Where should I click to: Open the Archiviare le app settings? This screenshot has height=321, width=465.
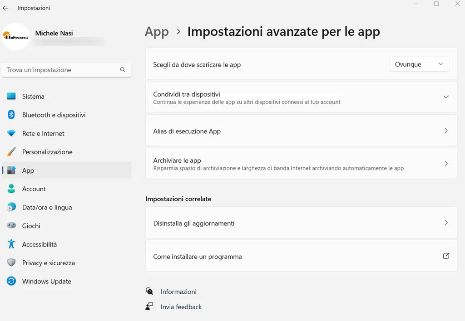click(301, 163)
